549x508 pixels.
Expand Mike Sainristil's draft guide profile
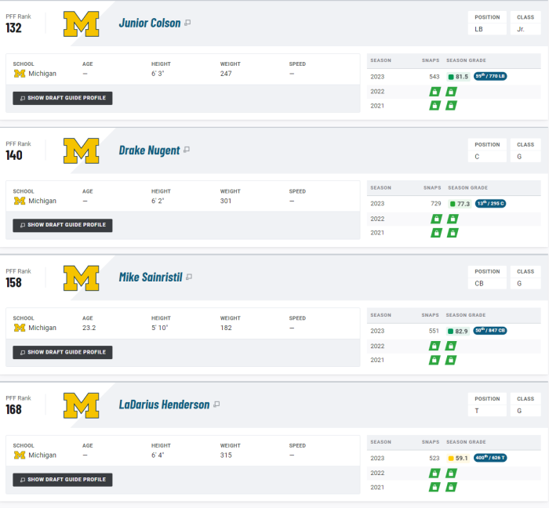click(63, 352)
